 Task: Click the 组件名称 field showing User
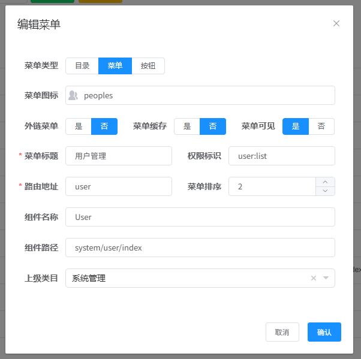200,217
